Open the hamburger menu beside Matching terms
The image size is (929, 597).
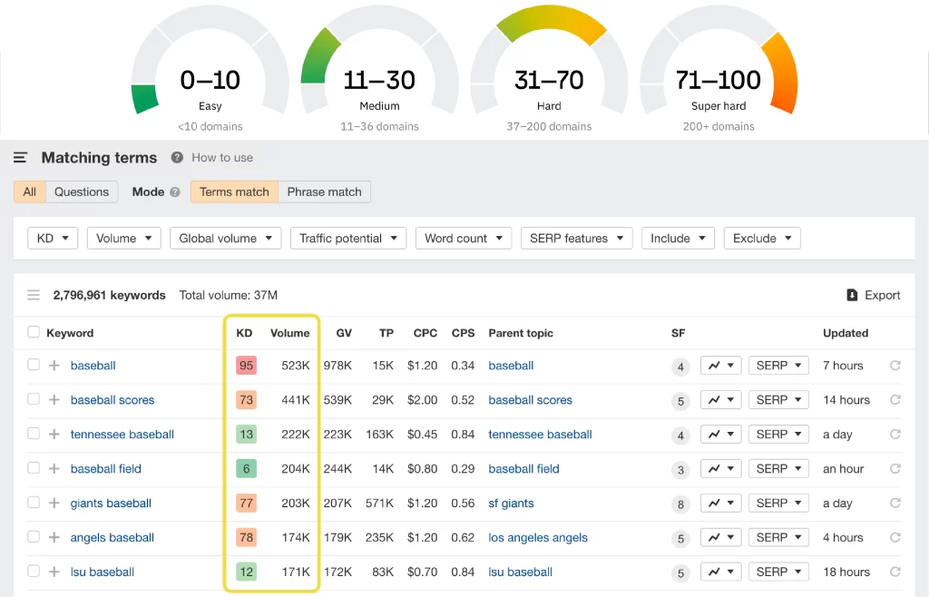point(20,158)
